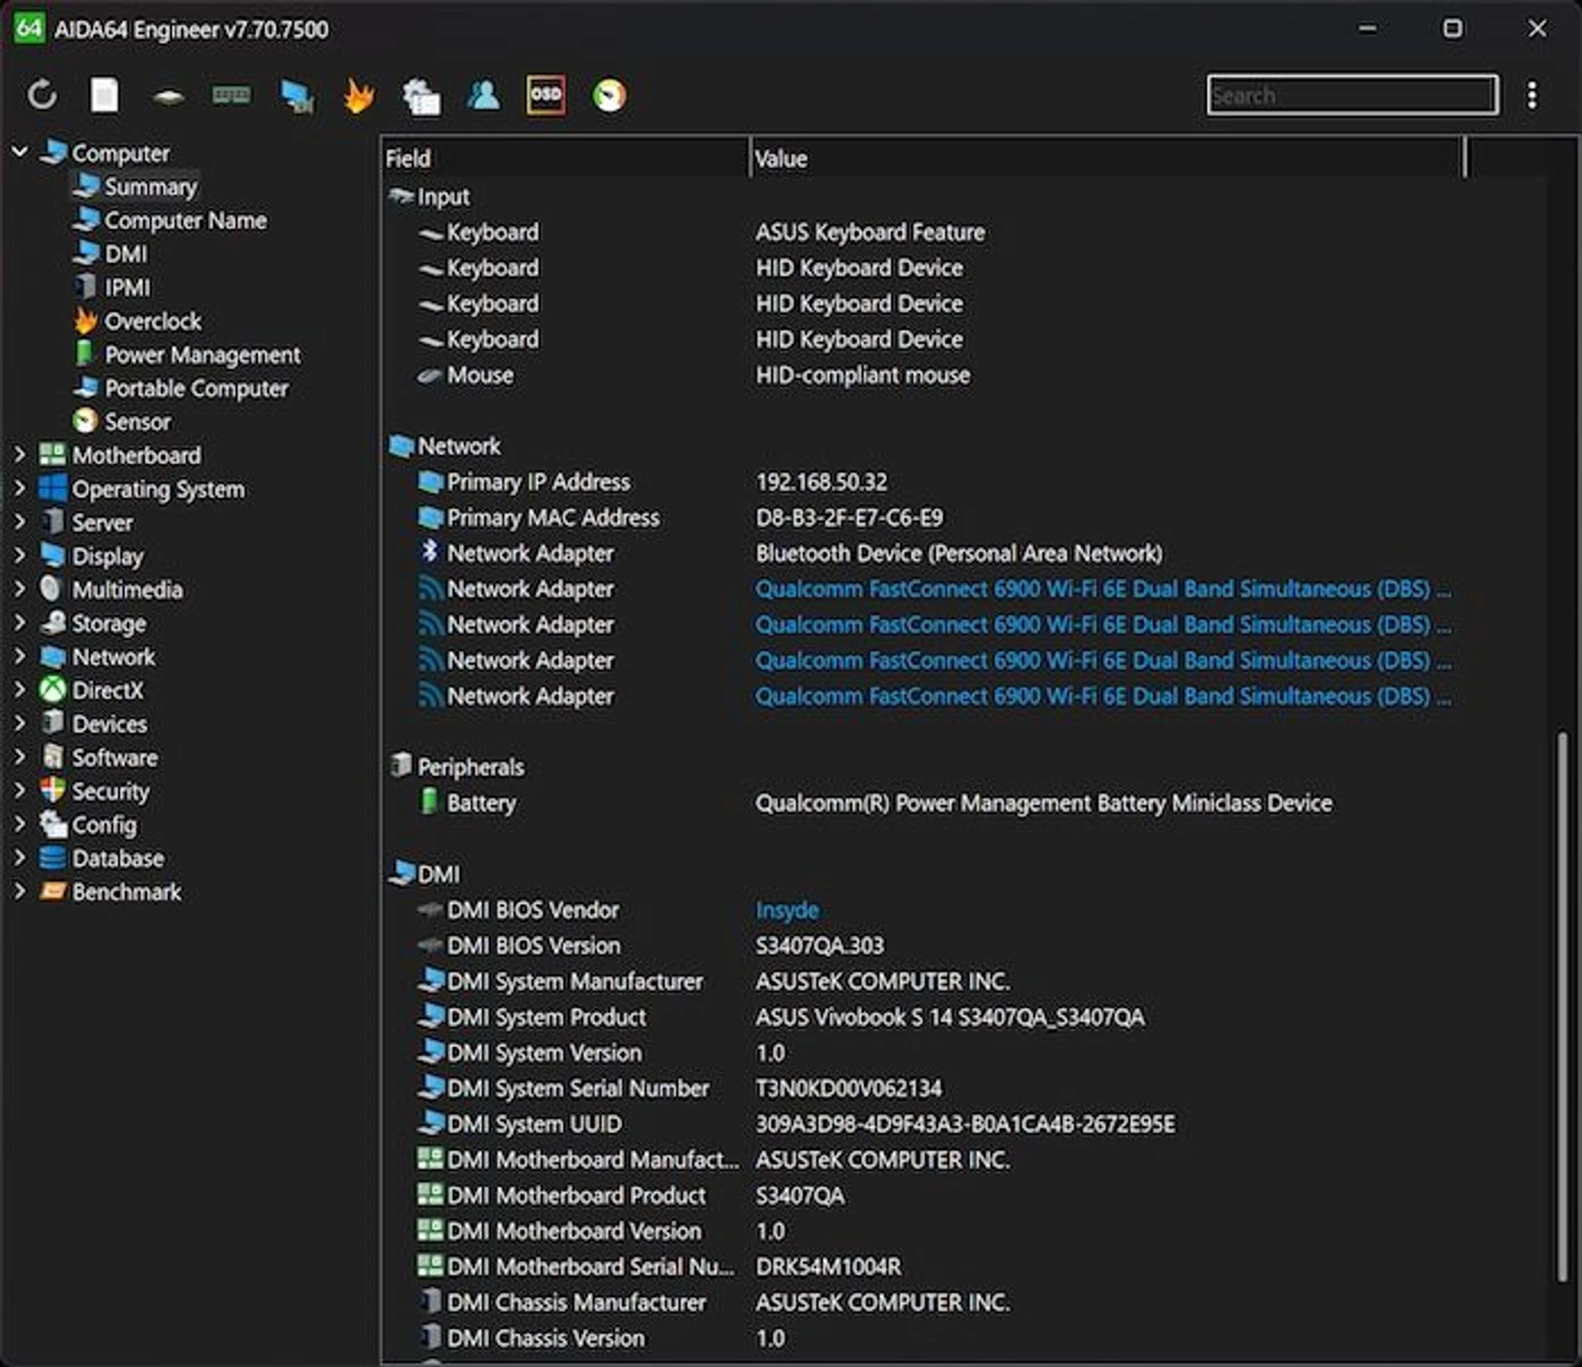
Task: Select the DMI Motherboard Product row
Action: coord(923,1195)
